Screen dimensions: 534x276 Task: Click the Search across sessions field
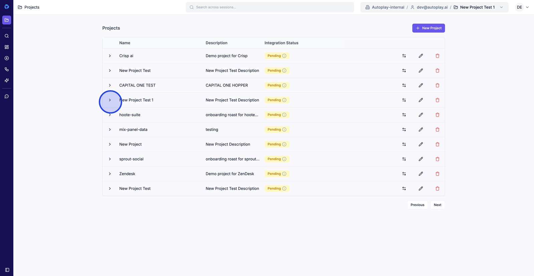(x=270, y=7)
